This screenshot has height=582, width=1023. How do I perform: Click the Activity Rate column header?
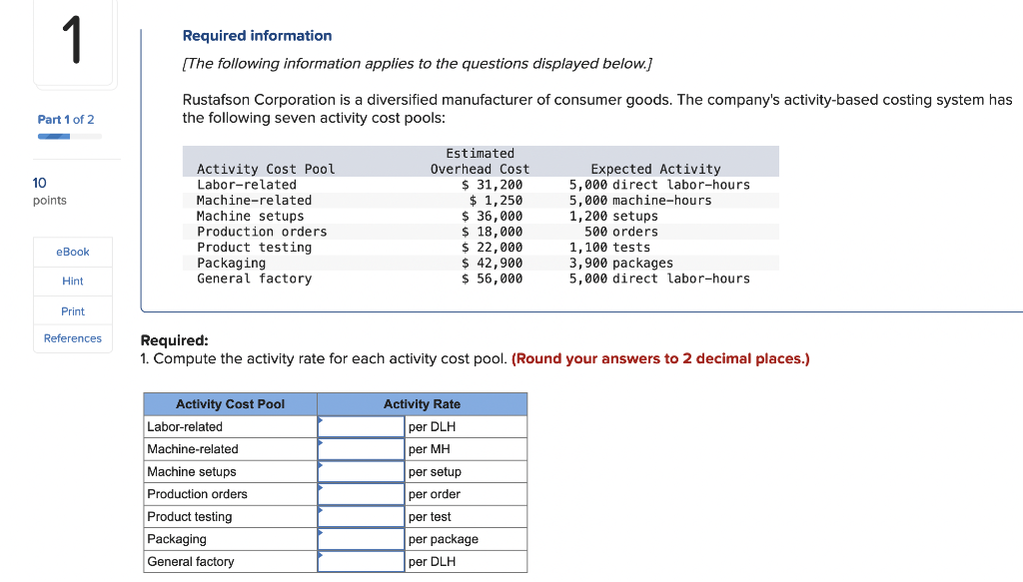(423, 404)
